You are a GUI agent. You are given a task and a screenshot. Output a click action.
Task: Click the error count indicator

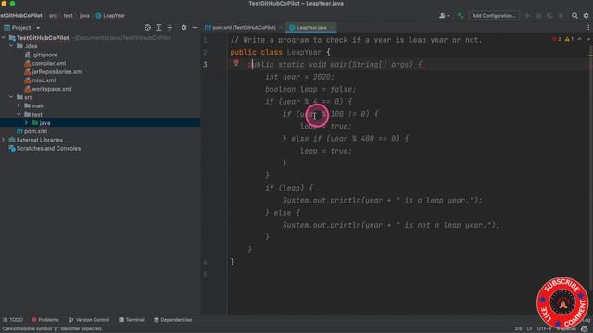557,39
